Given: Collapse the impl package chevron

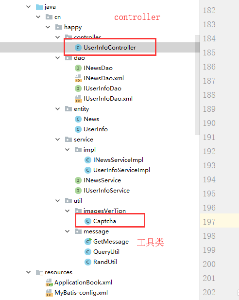Looking at the screenshot, I should pyautogui.click(x=68, y=149).
